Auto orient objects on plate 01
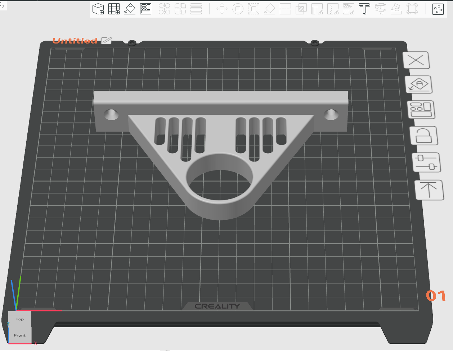This screenshot has height=351, width=453. click(x=419, y=85)
